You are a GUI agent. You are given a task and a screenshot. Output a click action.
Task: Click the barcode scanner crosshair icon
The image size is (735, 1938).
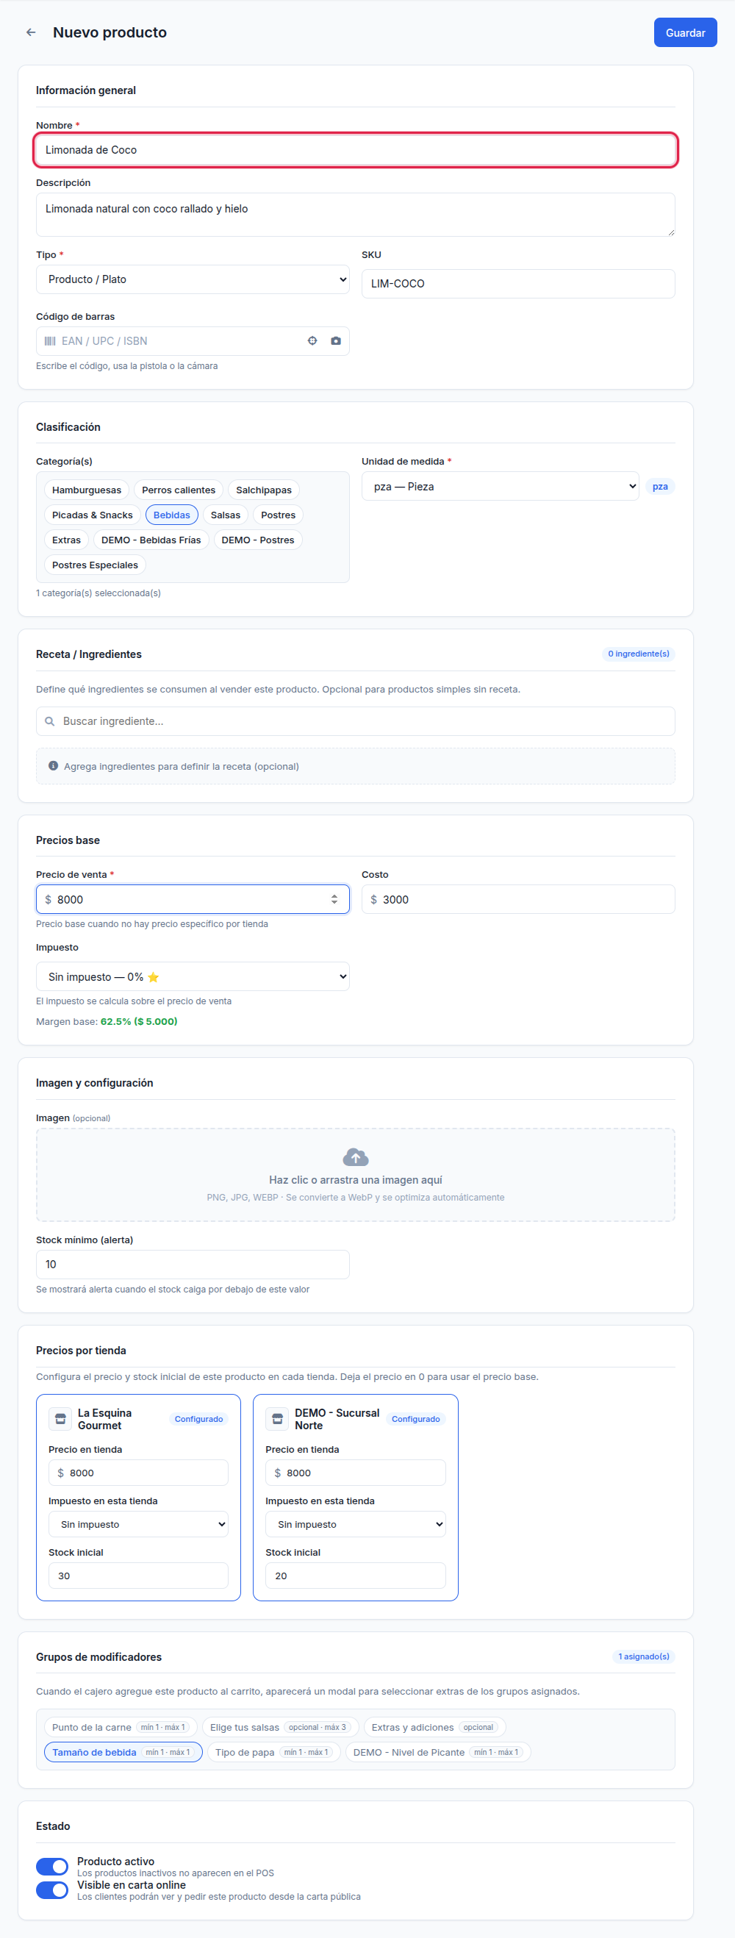(312, 341)
